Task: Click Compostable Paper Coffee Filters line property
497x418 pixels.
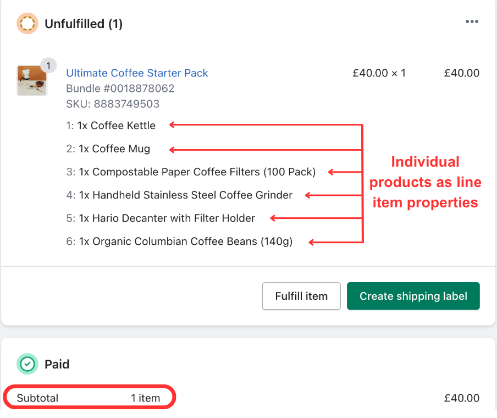Action: (191, 172)
